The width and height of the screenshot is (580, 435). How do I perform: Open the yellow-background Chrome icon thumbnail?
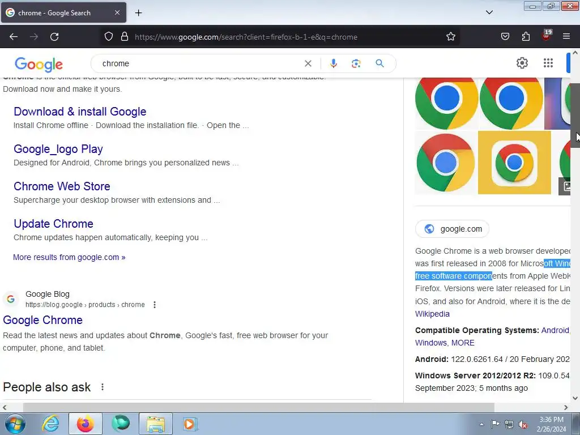[514, 163]
